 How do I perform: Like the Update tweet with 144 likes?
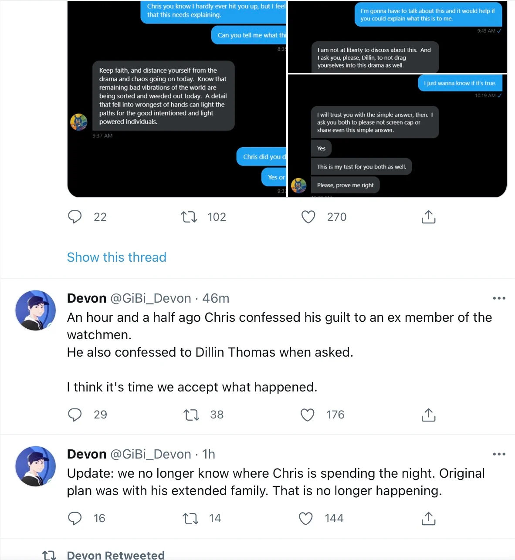click(306, 518)
